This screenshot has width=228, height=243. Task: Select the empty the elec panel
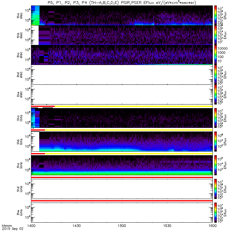click(x=122, y=94)
